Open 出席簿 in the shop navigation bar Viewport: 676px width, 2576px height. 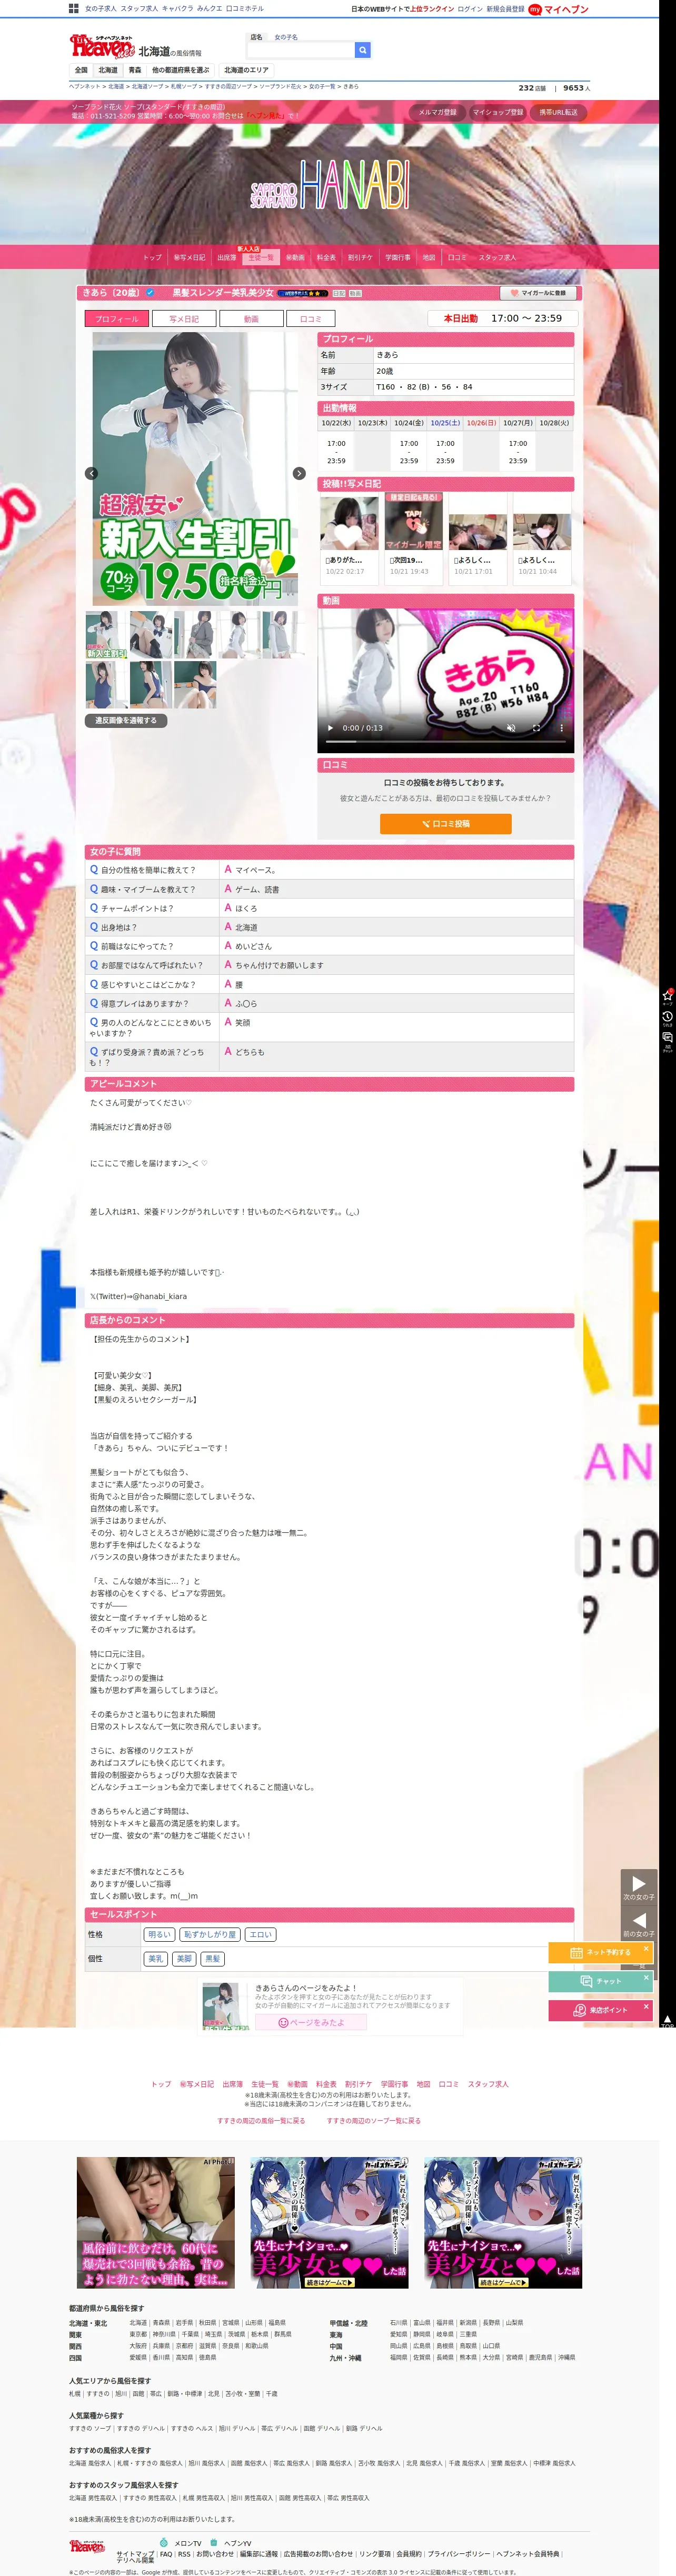(x=227, y=258)
